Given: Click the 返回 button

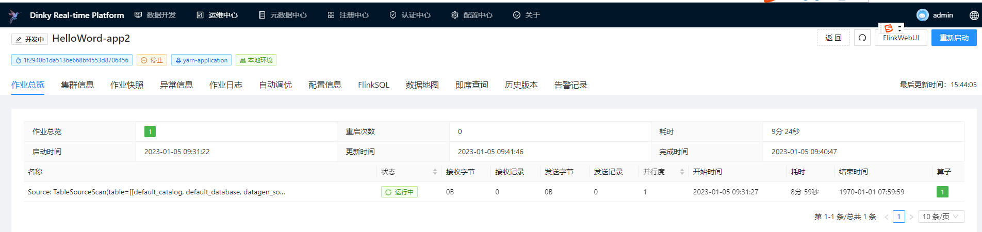Looking at the screenshot, I should pos(833,38).
